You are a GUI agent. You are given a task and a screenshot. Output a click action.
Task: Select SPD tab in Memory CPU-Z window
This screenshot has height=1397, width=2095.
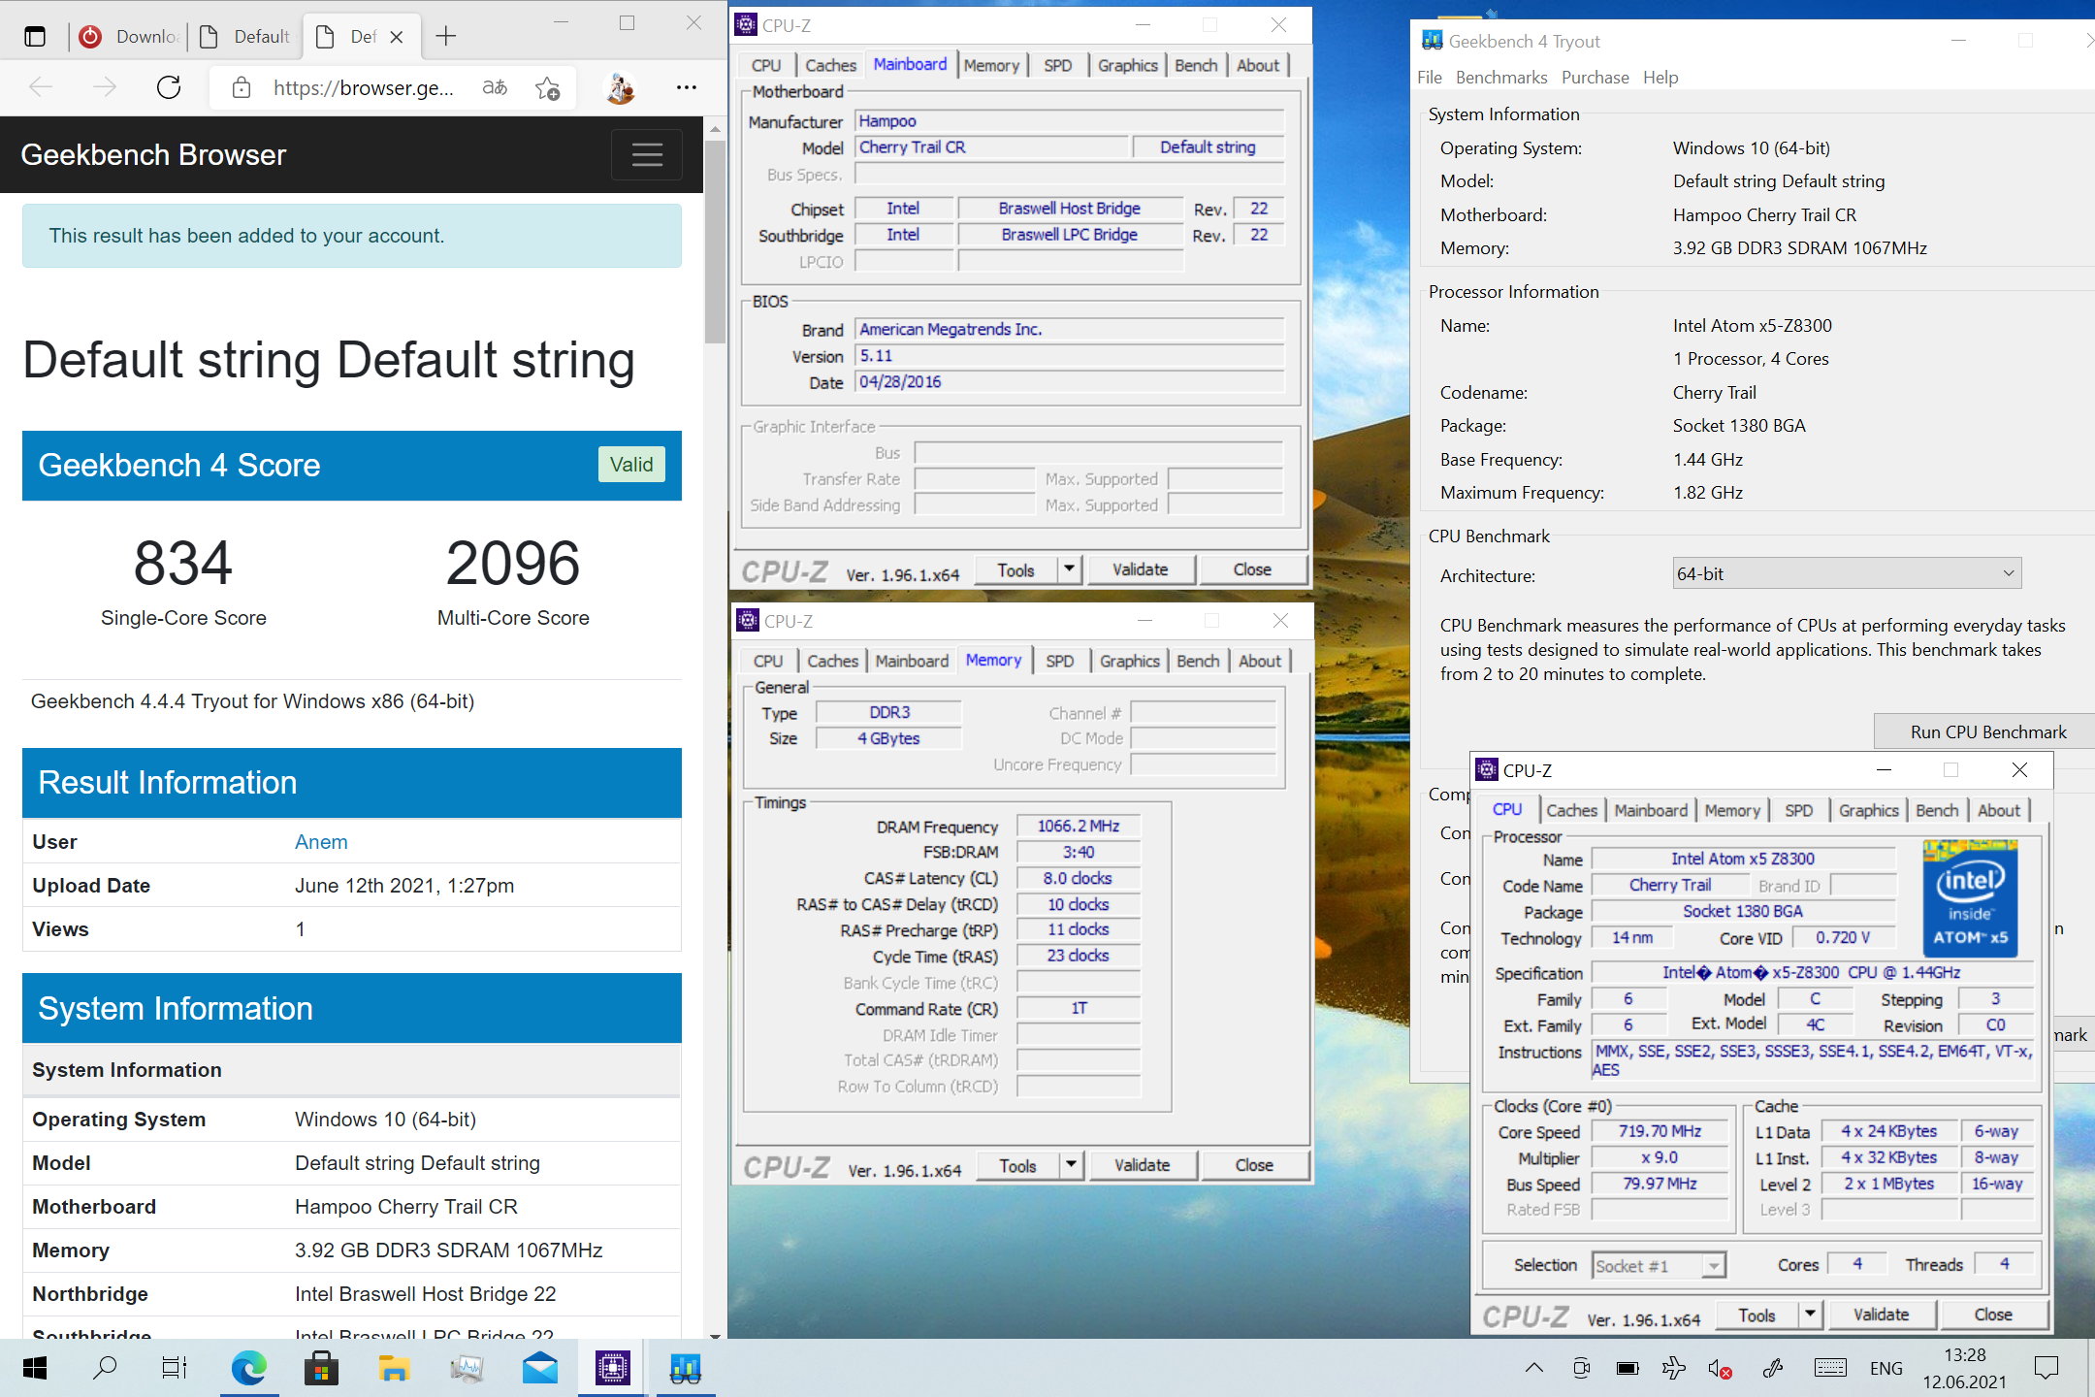[x=1059, y=661]
